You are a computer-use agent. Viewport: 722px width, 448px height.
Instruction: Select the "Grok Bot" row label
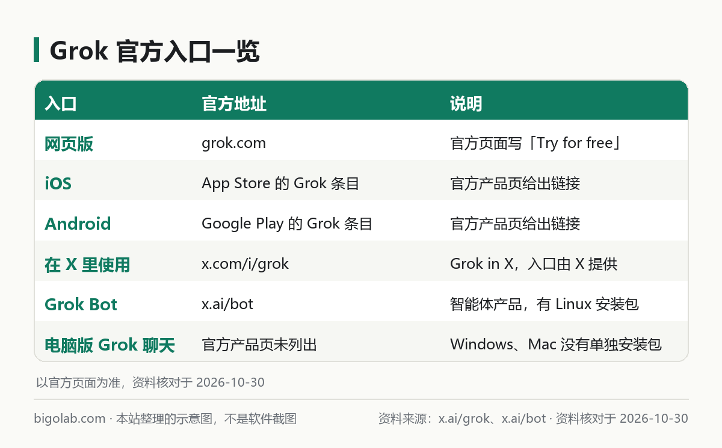click(x=81, y=304)
